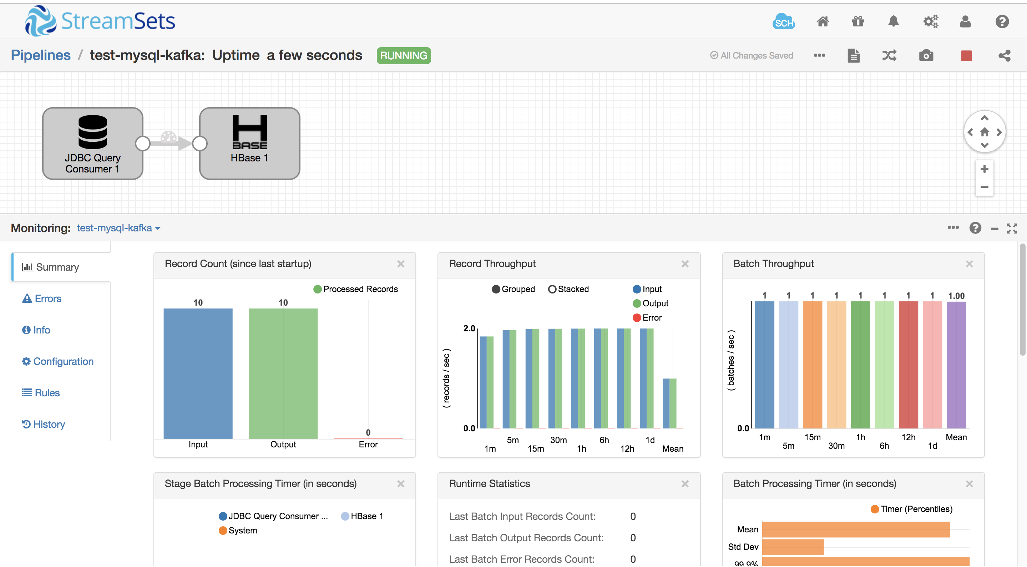Expand the test-mysql-kafka monitoring dropdown
The height and width of the screenshot is (567, 1027).
coord(118,228)
